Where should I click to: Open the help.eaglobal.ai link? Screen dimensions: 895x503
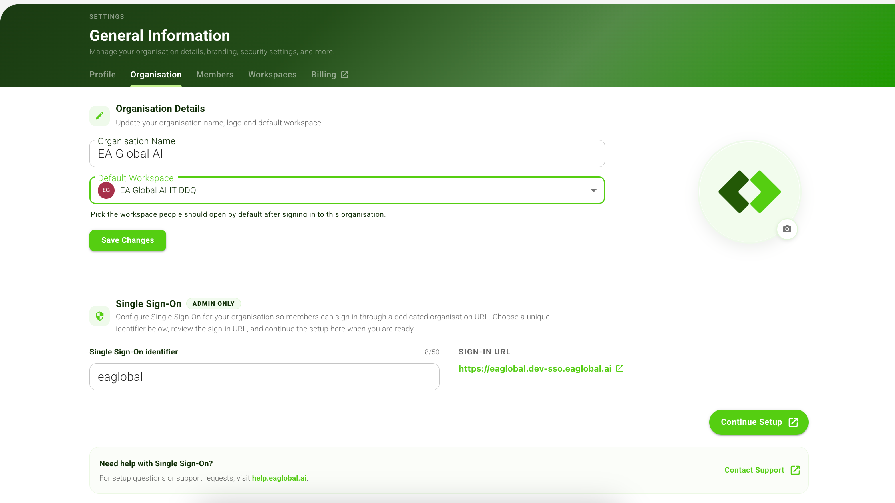[279, 478]
